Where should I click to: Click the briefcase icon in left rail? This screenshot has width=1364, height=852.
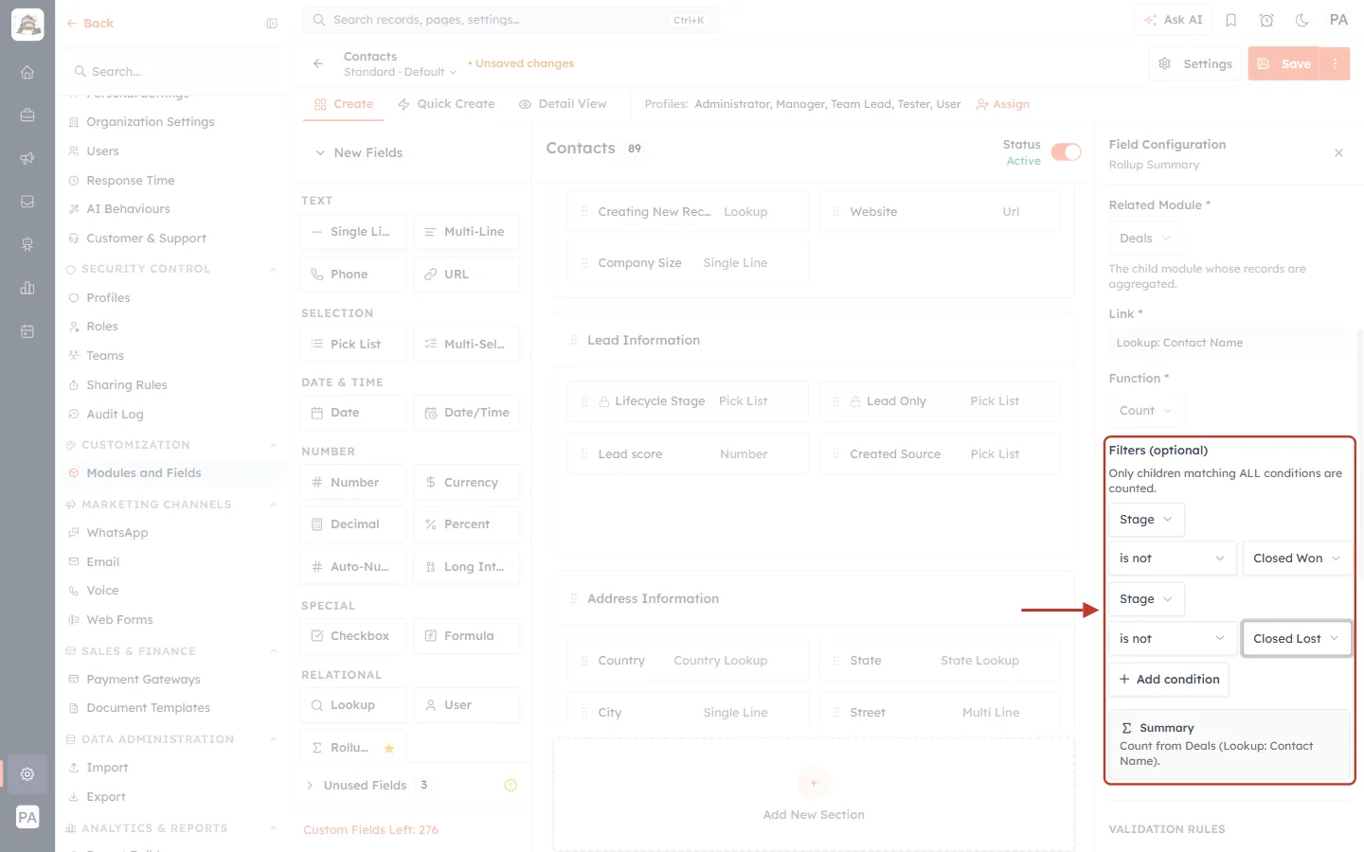[27, 115]
